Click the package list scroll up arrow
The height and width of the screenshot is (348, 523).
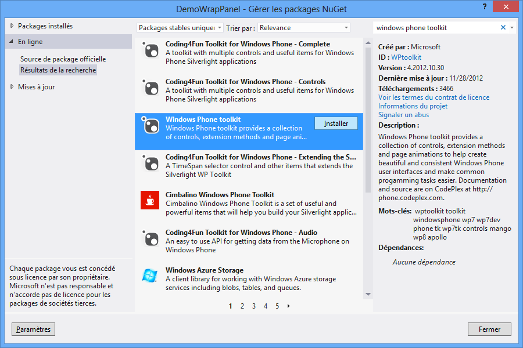click(368, 43)
